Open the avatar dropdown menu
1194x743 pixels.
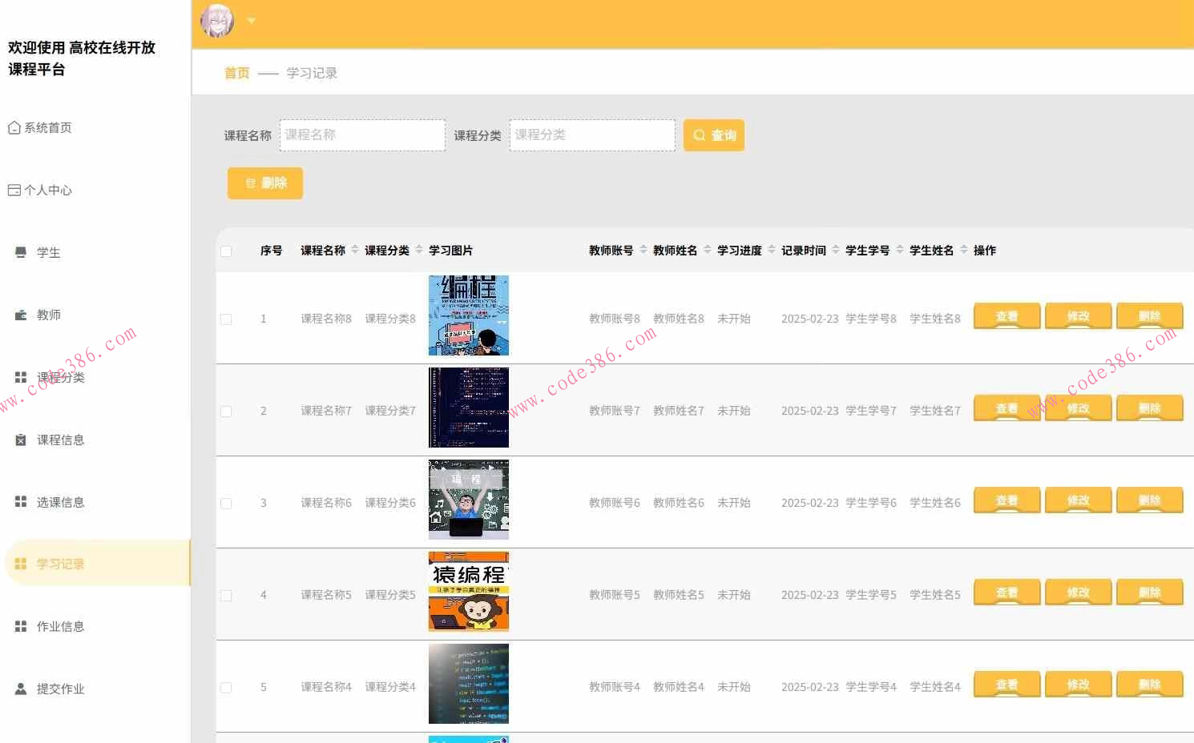pos(251,21)
